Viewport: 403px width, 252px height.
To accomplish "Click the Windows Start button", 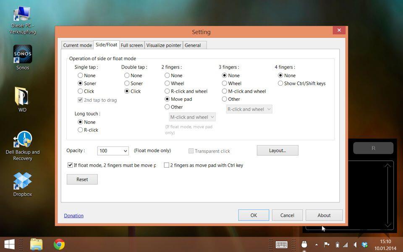I will click(10, 244).
